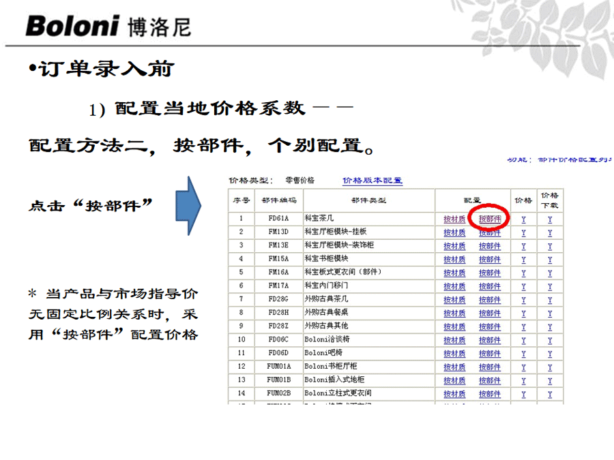Open 按材质 for FUM01A Boloni书柜厅柜

[454, 367]
